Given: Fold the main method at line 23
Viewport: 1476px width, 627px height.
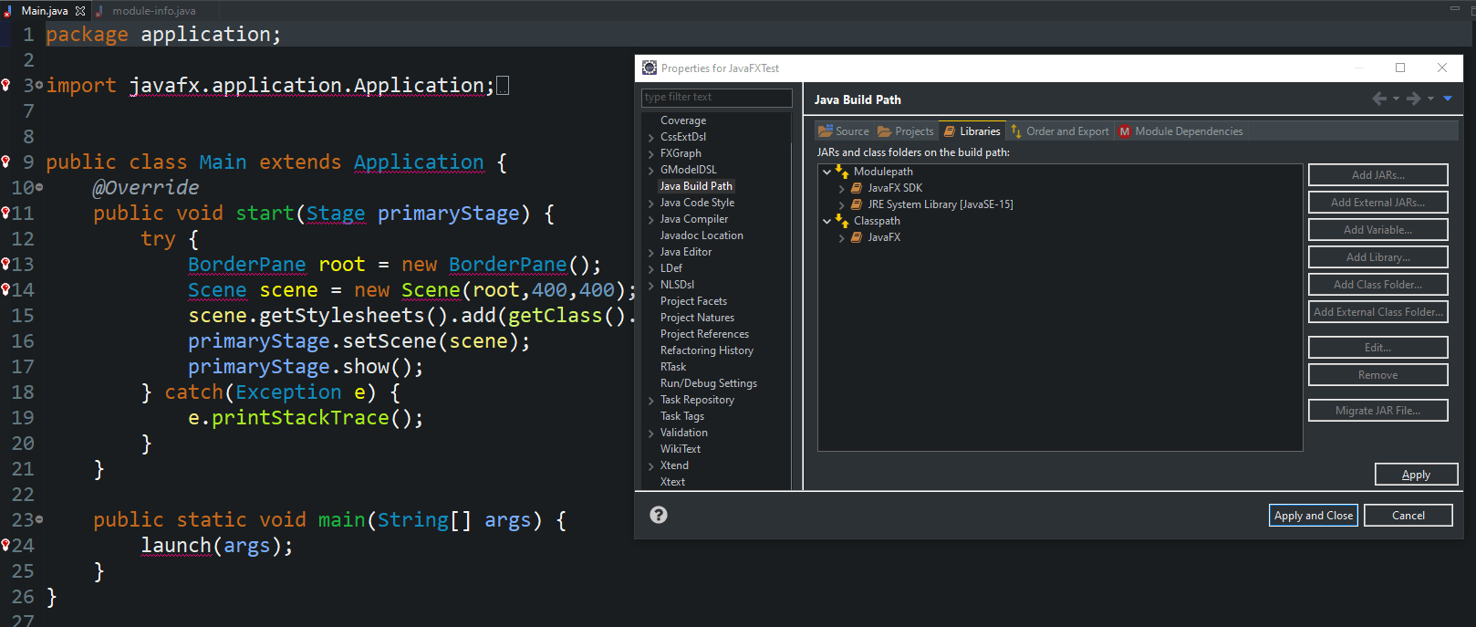Looking at the screenshot, I should (x=39, y=520).
